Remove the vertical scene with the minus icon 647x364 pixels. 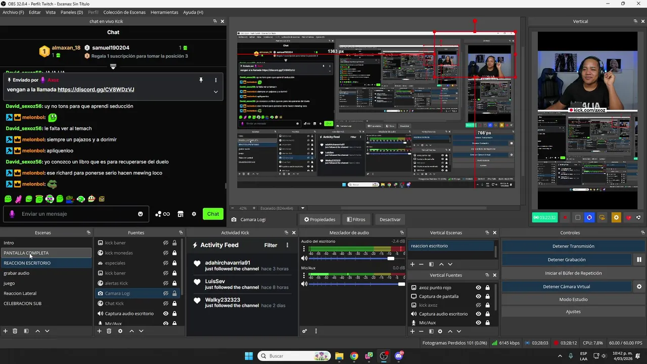421,264
